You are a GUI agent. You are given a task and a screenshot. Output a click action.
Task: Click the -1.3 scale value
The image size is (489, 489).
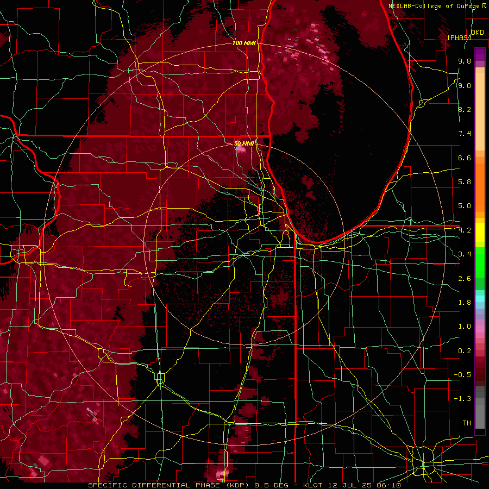[x=462, y=399]
